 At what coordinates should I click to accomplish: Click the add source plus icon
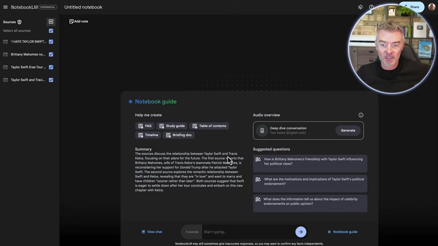click(x=51, y=22)
